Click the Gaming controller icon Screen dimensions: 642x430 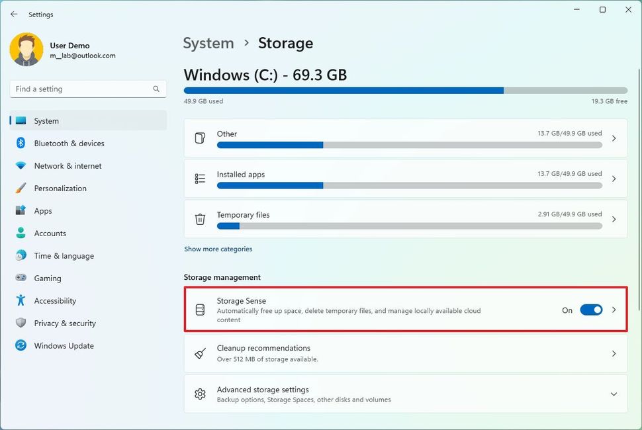pyautogui.click(x=21, y=279)
